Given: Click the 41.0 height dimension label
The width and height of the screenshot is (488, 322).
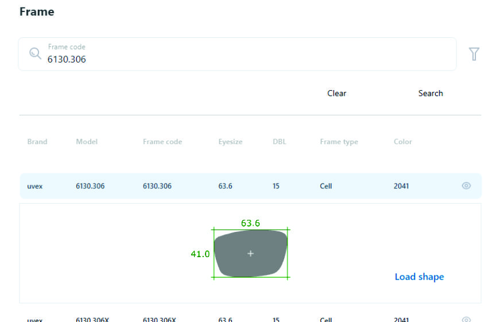Looking at the screenshot, I should tap(200, 254).
